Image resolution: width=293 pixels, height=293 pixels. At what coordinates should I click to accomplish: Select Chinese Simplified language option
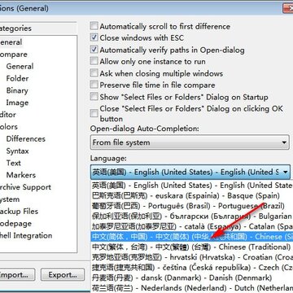(x=192, y=237)
